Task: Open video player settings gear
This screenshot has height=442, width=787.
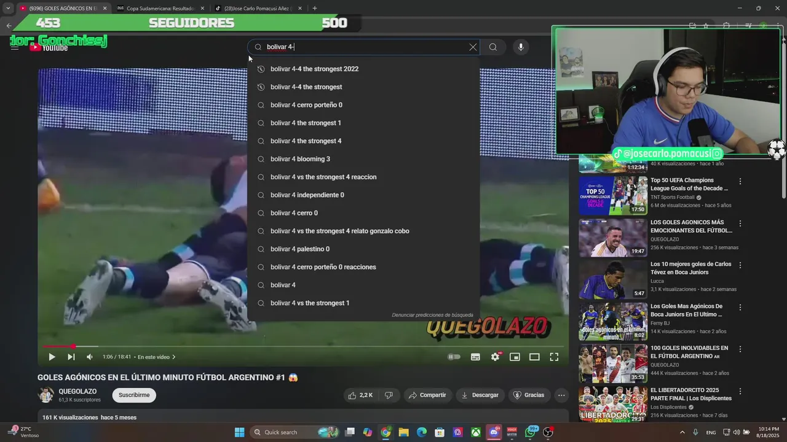Action: 496,357
